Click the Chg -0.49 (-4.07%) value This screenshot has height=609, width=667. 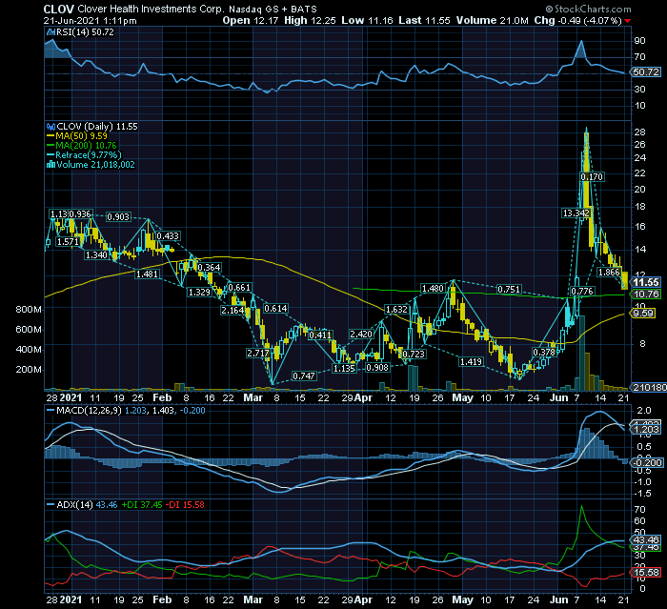click(577, 20)
